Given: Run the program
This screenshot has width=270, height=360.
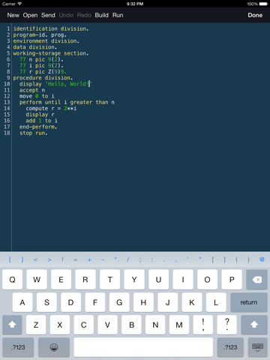Looking at the screenshot, I should click(118, 15).
